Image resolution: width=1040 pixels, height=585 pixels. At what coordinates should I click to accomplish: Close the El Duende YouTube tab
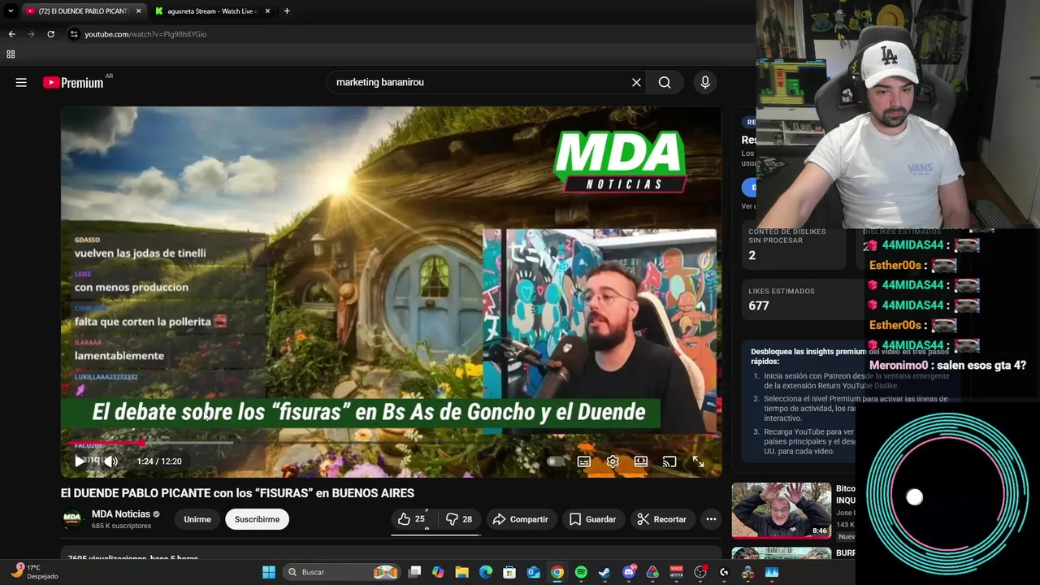click(138, 11)
